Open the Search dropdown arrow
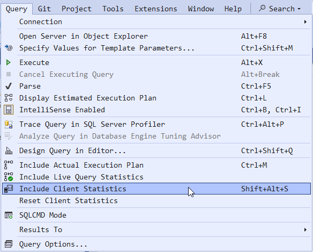This screenshot has width=313, height=252. point(299,9)
